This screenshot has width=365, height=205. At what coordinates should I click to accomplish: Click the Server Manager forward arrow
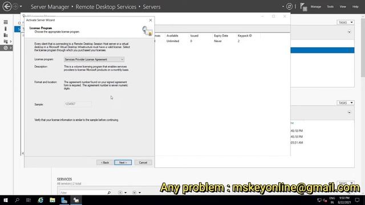15,6
